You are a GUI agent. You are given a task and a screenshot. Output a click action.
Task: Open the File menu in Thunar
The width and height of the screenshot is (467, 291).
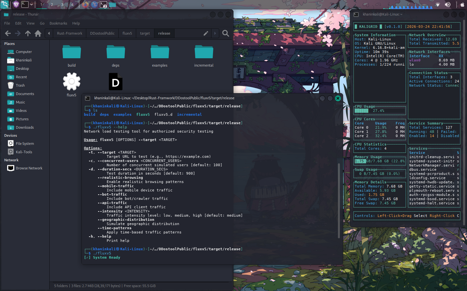[7, 23]
